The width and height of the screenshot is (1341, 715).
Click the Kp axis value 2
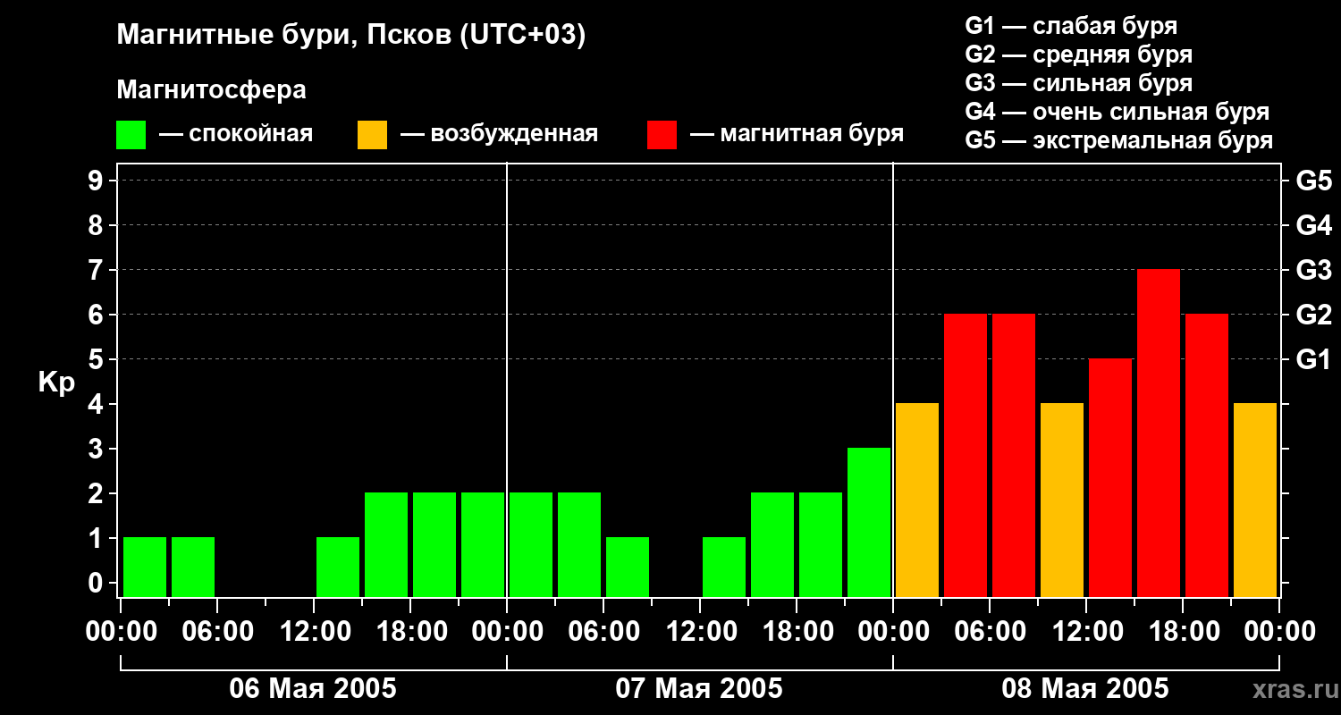click(97, 493)
